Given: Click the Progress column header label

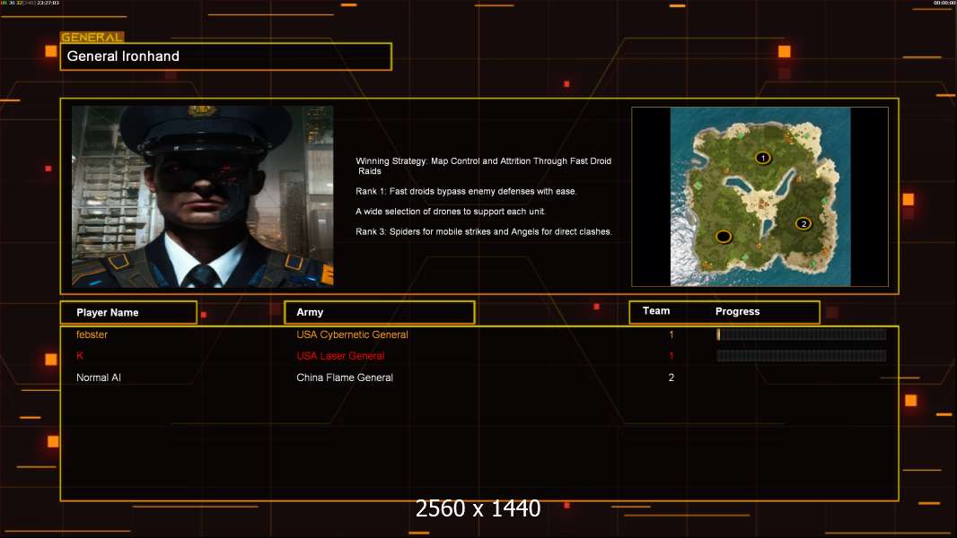Looking at the screenshot, I should click(x=737, y=311).
